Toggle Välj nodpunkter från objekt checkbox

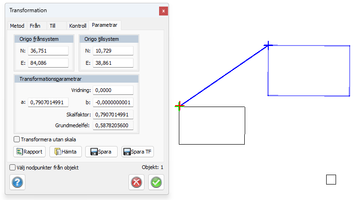coord(13,167)
